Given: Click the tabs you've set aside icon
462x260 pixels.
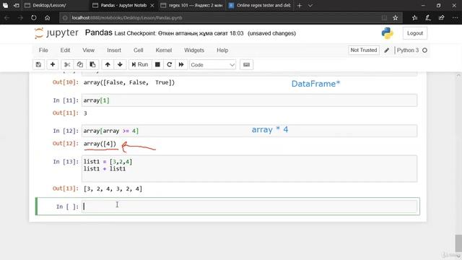Looking at the screenshot, I should click(x=5, y=5).
